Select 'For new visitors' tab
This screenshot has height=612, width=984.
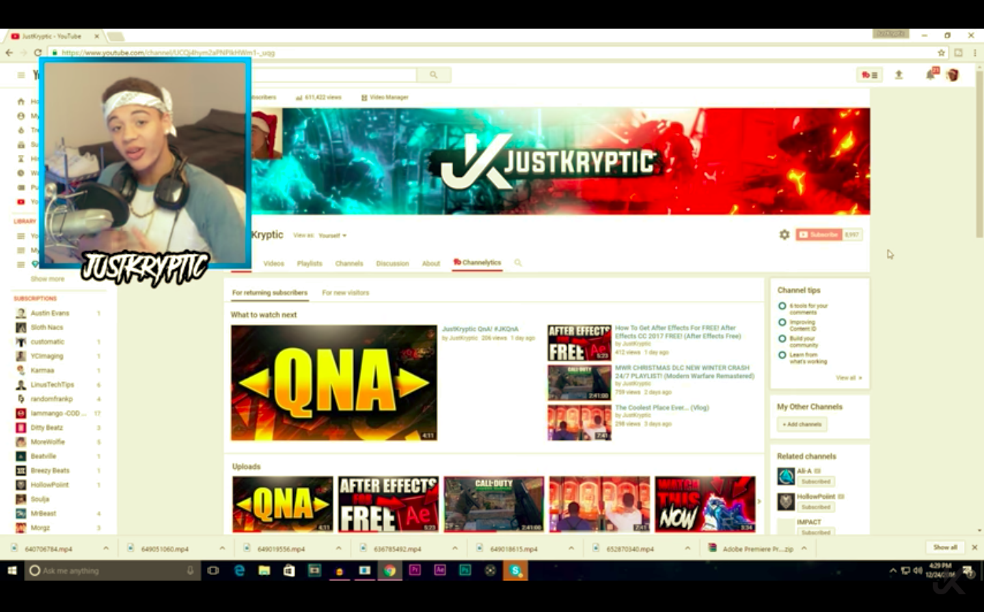click(345, 293)
